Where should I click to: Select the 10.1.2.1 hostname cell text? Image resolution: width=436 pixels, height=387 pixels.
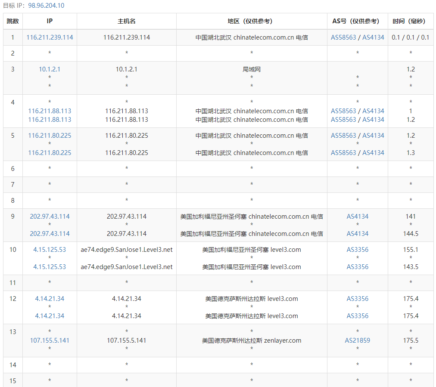127,69
